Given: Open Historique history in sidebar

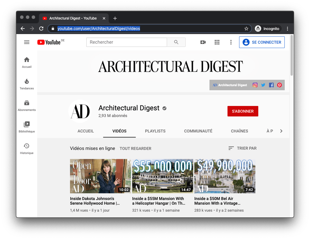Looking at the screenshot, I should click(x=27, y=149).
